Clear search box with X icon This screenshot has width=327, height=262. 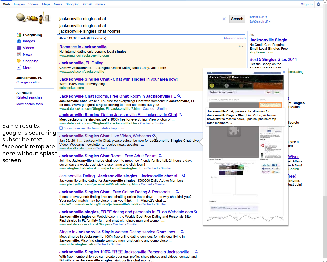(224, 19)
